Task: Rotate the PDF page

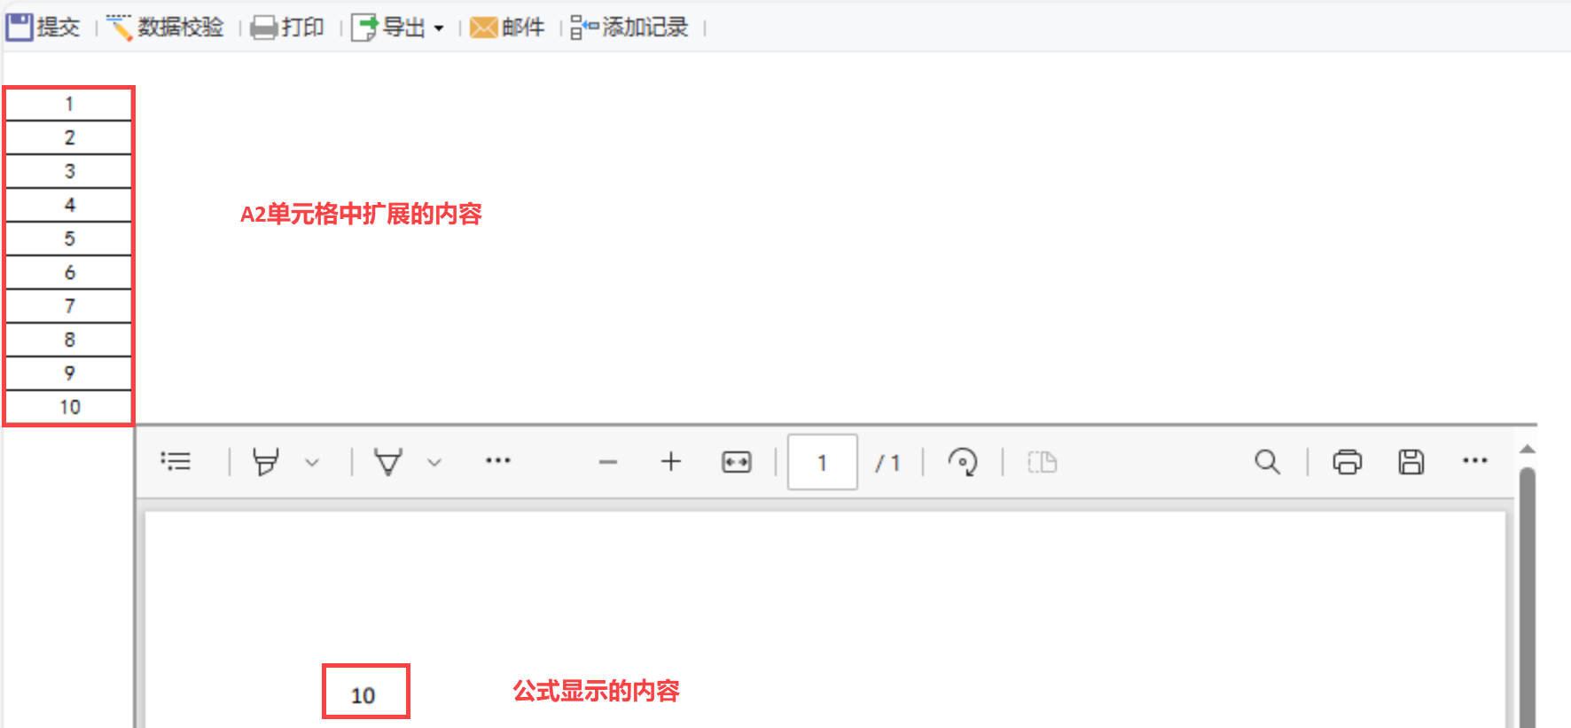Action: (x=963, y=462)
